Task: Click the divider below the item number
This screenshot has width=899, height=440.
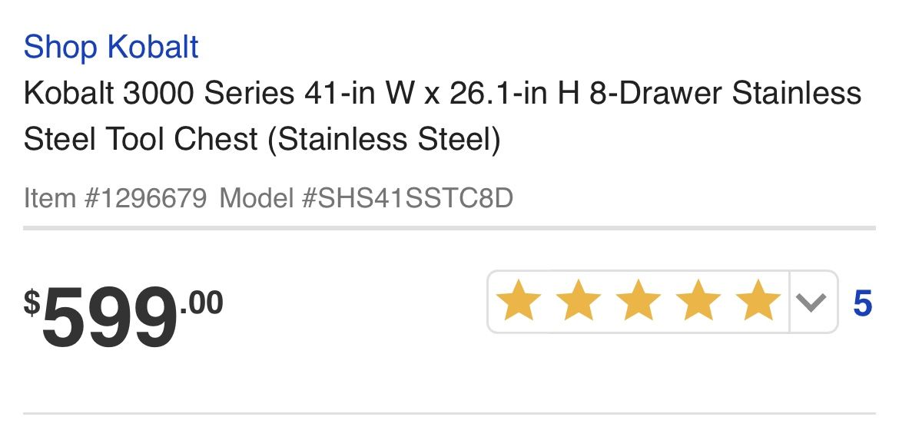Action: coord(449,228)
